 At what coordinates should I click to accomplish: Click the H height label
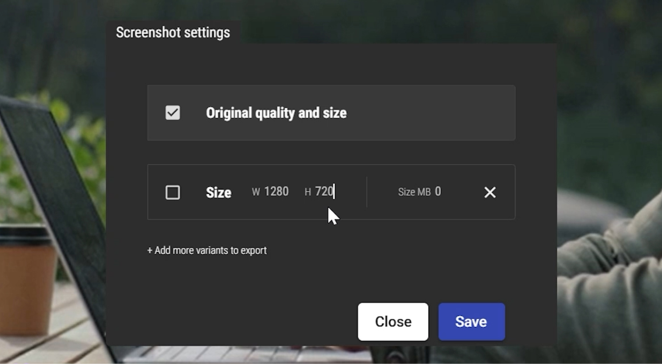point(307,192)
